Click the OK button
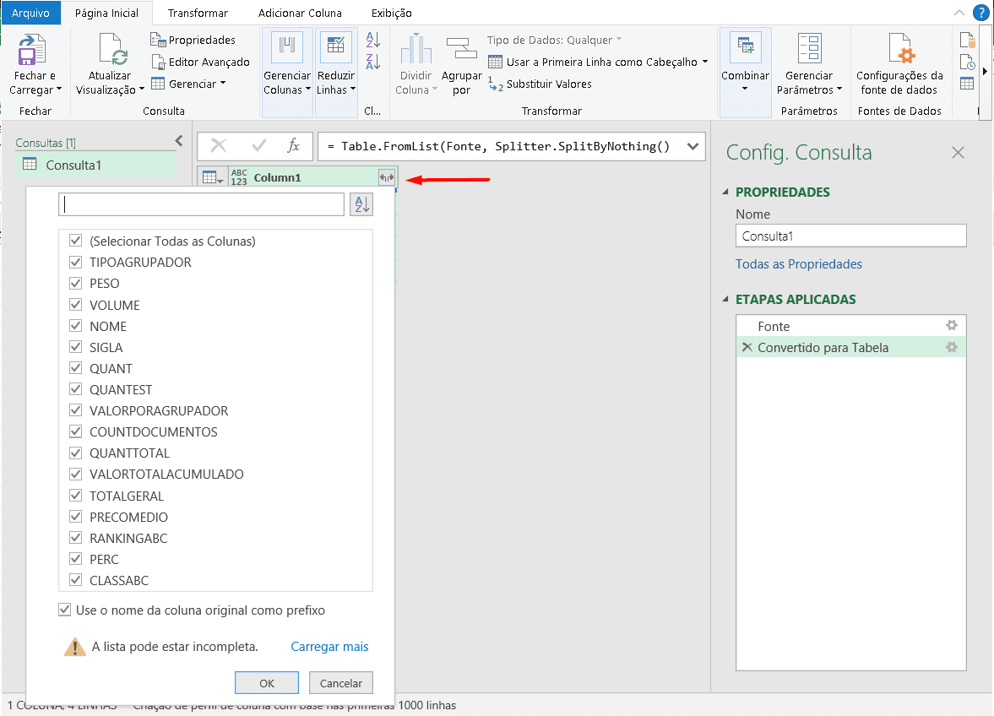Viewport: 994px width, 716px height. [x=267, y=683]
